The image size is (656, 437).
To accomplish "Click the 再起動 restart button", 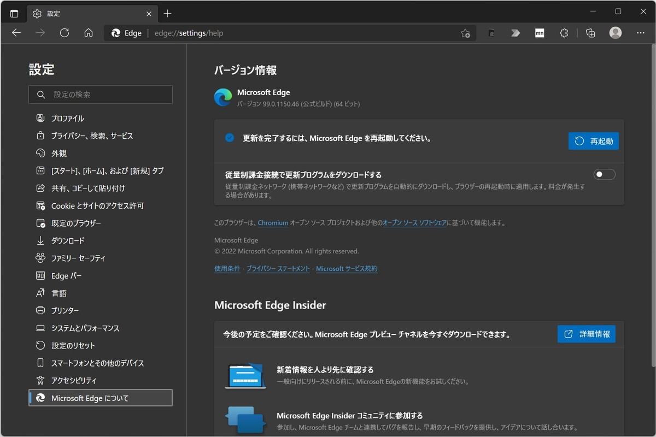I will [594, 141].
